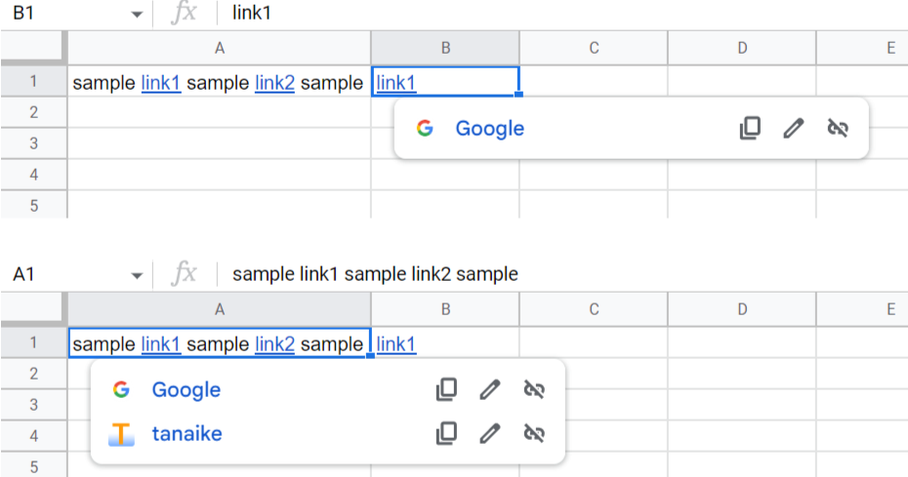Screen dimensions: 908x477
Task: Open the tanaike link in popup
Action: pos(187,433)
